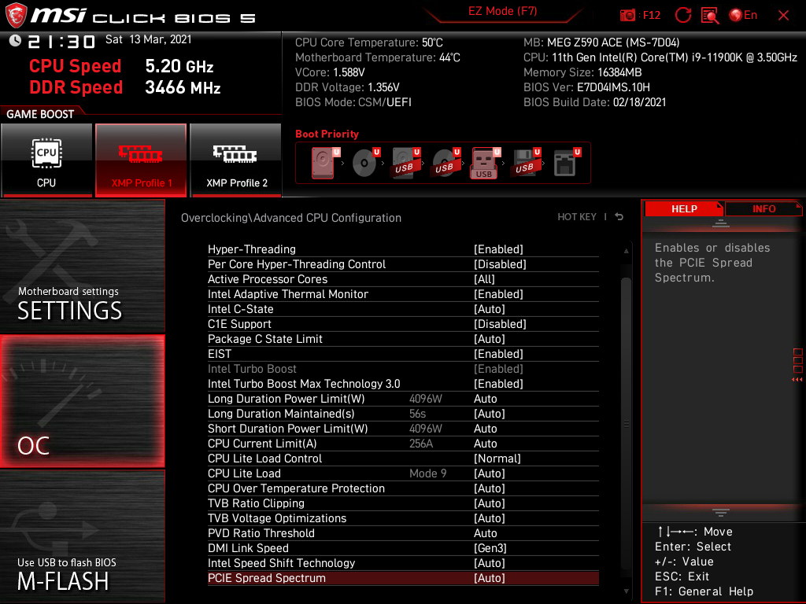Open Intel C-State [Auto] dropdown
Screen dimensions: 806x604
[x=403, y=308]
